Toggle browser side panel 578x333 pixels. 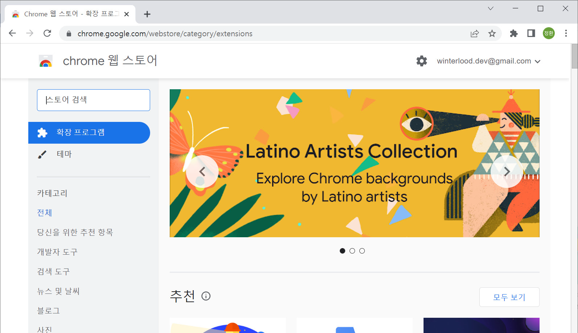(531, 33)
